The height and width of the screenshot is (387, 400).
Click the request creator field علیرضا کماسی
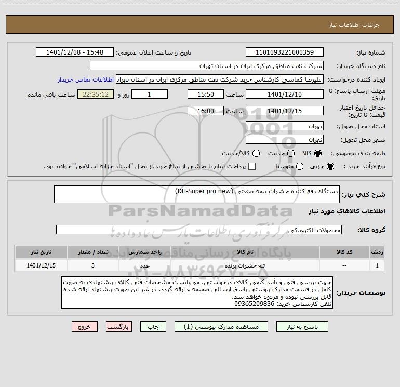[x=220, y=79]
